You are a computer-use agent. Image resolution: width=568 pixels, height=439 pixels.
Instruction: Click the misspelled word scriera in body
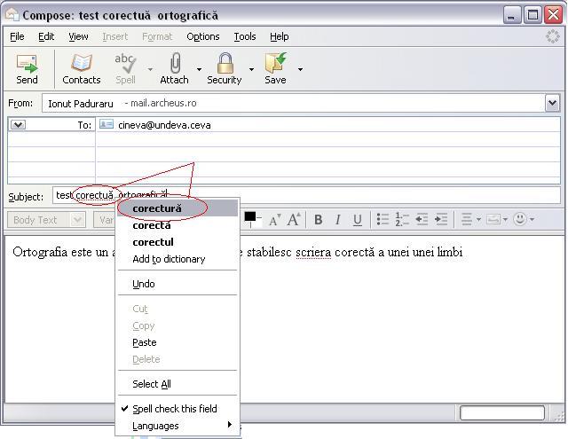(x=313, y=252)
